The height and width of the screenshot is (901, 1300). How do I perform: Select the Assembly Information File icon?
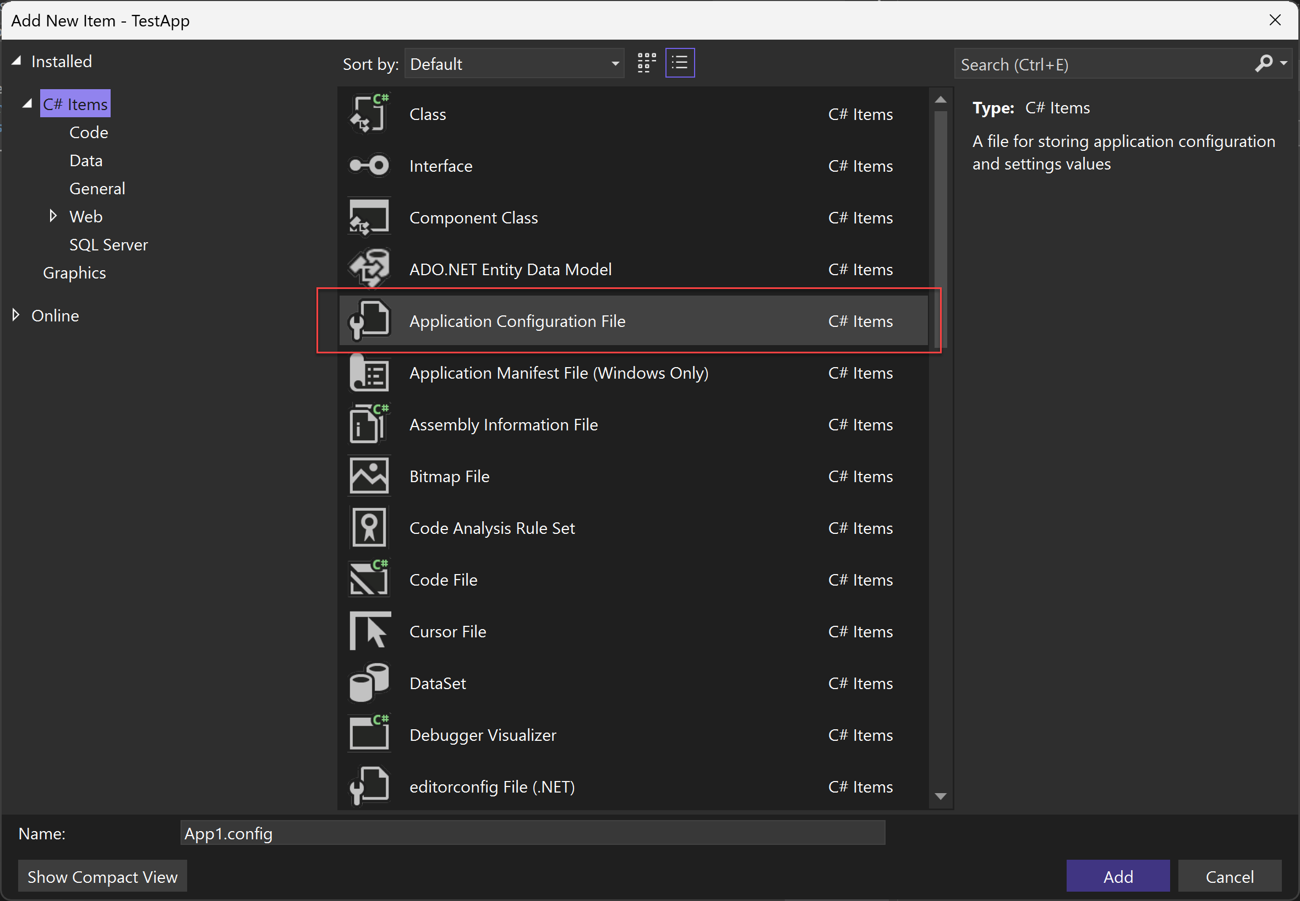click(x=370, y=424)
